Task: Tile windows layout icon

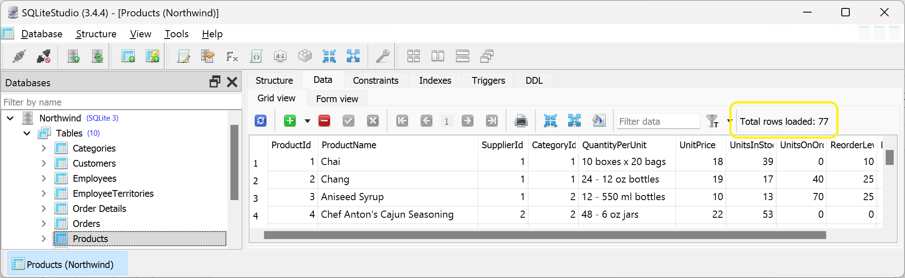Action: (414, 56)
